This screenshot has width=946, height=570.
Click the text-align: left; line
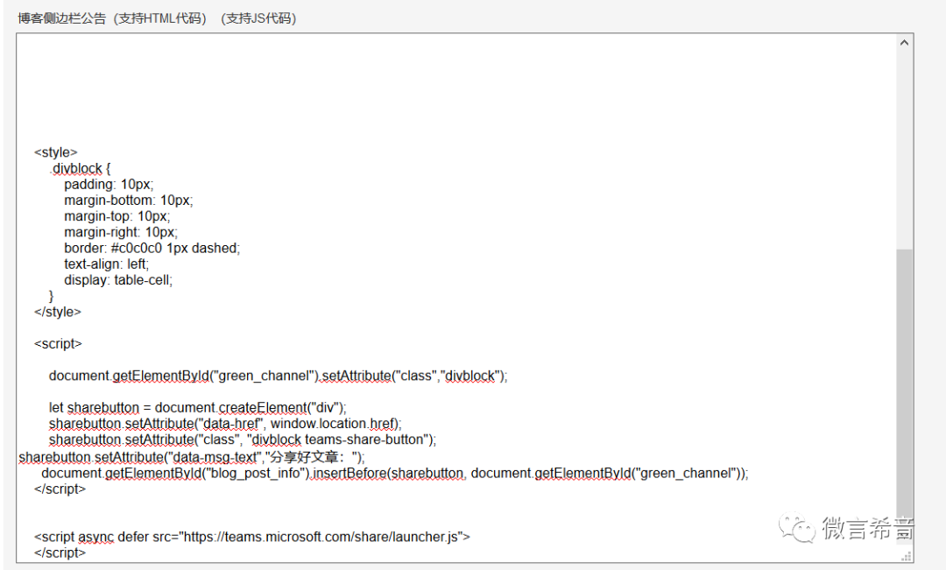point(106,264)
